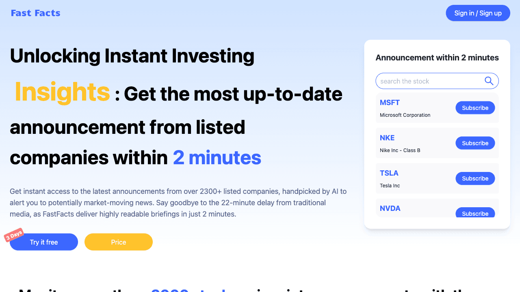Open the yellow Price button
Screen dimensions: 520x292
(x=119, y=242)
